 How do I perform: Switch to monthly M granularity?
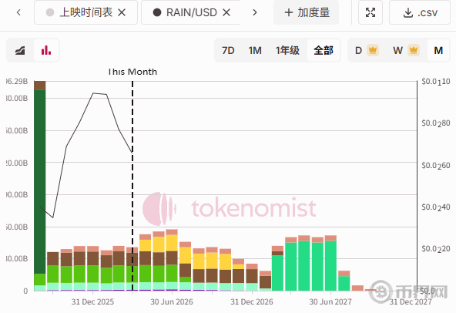coord(438,51)
